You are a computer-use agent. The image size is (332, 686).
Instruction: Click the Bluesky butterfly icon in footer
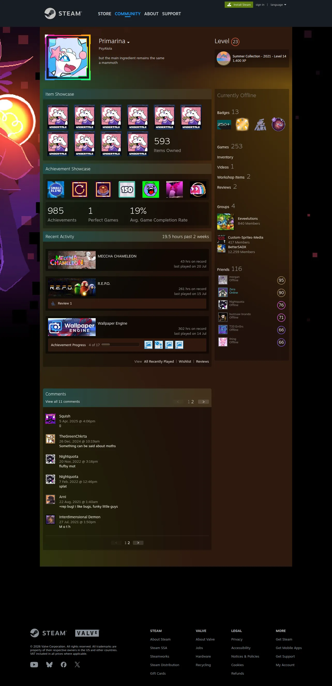tap(49, 665)
